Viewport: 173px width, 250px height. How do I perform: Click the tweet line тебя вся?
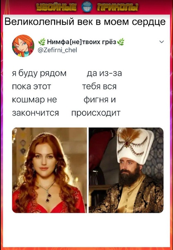pos(100,87)
